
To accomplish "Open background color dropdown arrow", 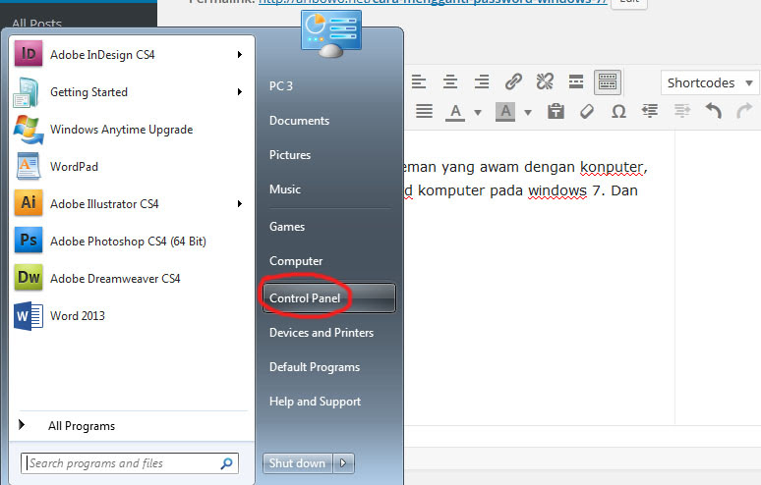I will coord(528,113).
